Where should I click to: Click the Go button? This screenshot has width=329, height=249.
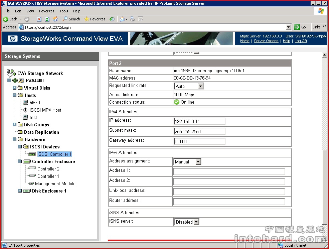300,27
